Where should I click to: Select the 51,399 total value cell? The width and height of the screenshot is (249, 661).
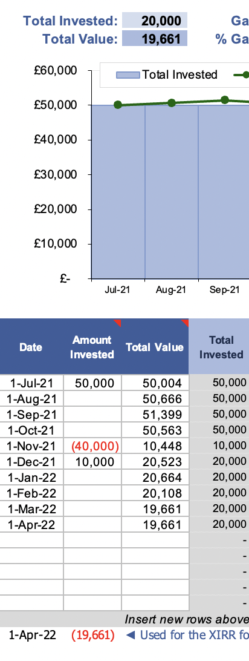tap(155, 415)
